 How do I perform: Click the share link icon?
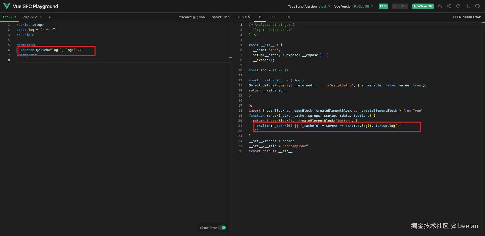click(449, 6)
